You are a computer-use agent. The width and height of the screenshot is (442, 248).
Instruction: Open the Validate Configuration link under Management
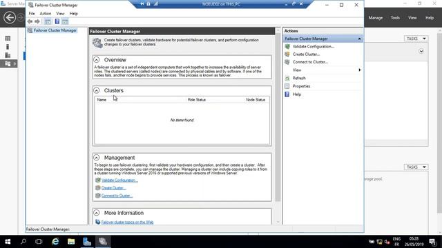(119, 180)
